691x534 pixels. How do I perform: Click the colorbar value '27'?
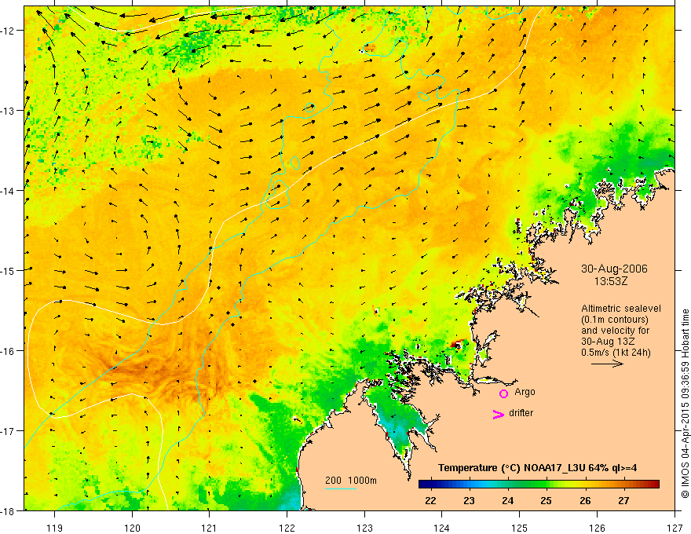tap(623, 500)
